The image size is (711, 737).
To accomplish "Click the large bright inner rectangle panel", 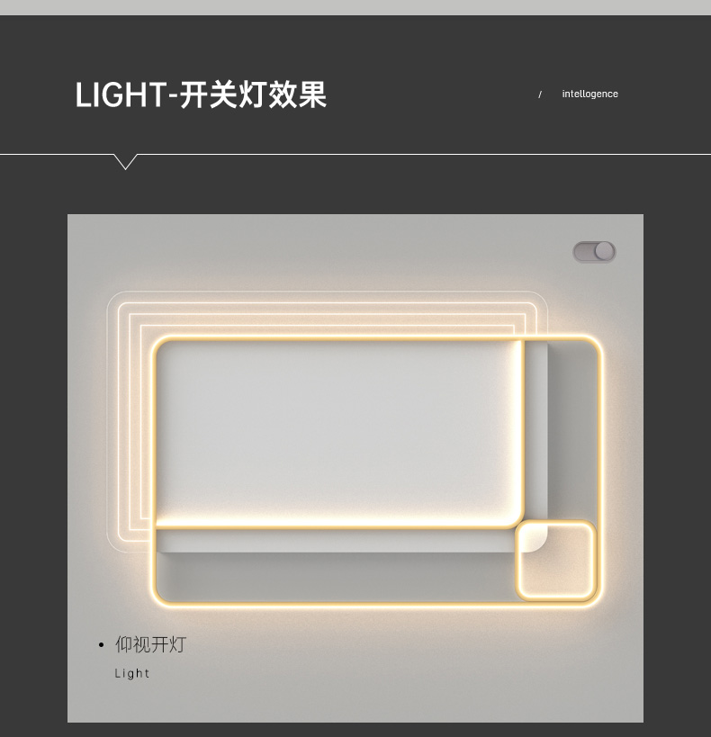I will 338,433.
